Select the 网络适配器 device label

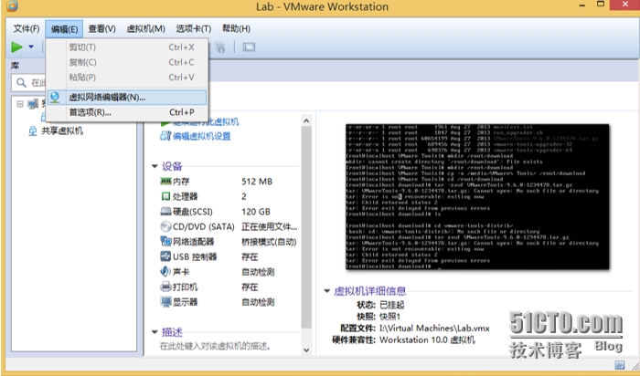[x=194, y=242]
